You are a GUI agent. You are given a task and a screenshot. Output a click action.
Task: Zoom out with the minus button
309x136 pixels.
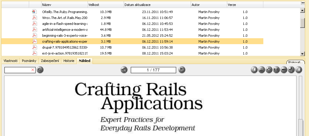point(284,70)
